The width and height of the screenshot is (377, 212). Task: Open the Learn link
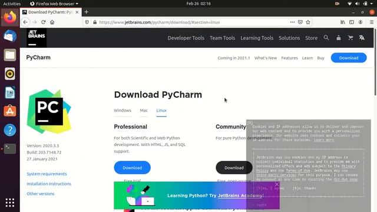(307, 58)
